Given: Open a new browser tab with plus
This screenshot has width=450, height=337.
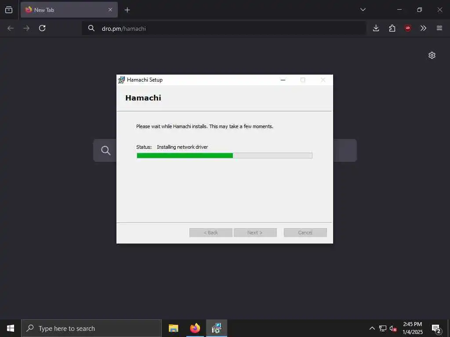Looking at the screenshot, I should (127, 10).
